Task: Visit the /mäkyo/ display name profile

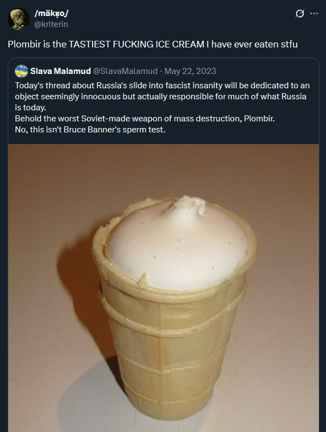Action: [x=51, y=13]
